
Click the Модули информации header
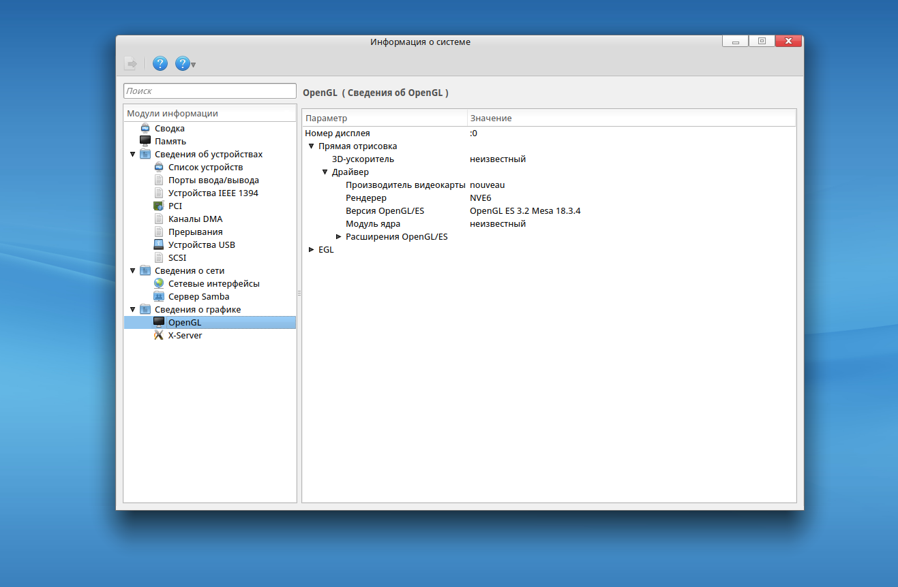[x=210, y=114]
